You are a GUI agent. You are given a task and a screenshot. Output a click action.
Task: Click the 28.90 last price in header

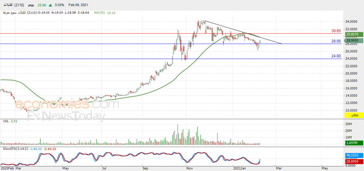pos(41,5)
